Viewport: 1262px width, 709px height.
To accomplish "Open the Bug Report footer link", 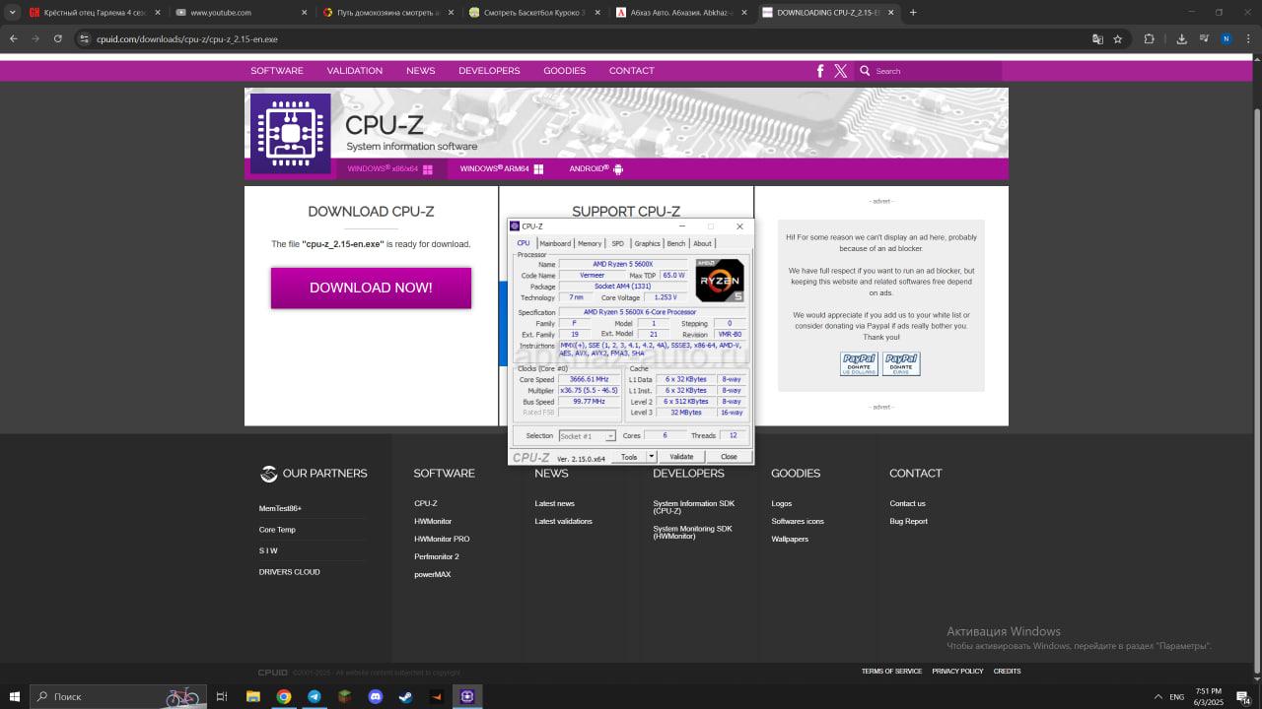I will (908, 521).
